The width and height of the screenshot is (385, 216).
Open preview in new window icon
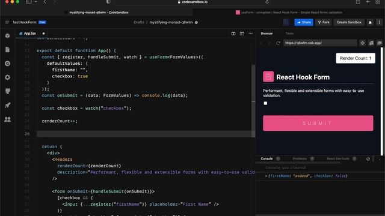[x=380, y=43]
